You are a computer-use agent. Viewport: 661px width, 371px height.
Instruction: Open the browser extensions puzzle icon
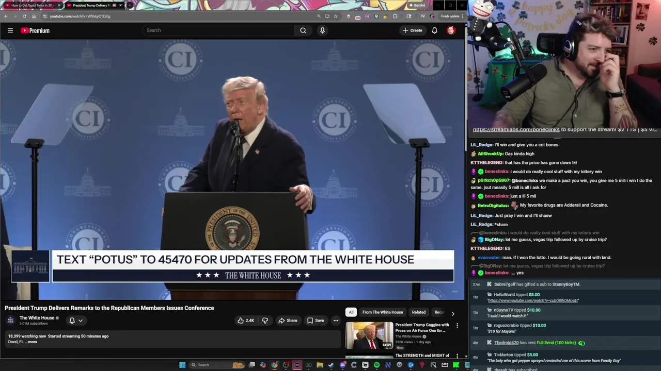click(x=395, y=16)
